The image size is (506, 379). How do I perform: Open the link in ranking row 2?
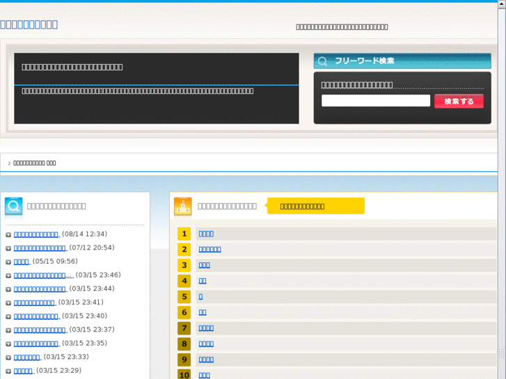coord(209,249)
